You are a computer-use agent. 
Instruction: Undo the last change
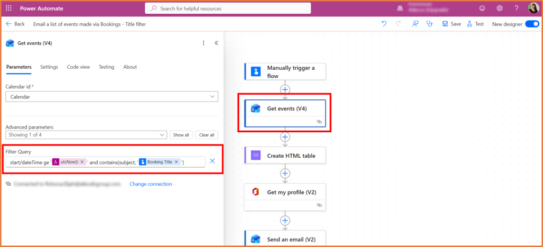(384, 24)
